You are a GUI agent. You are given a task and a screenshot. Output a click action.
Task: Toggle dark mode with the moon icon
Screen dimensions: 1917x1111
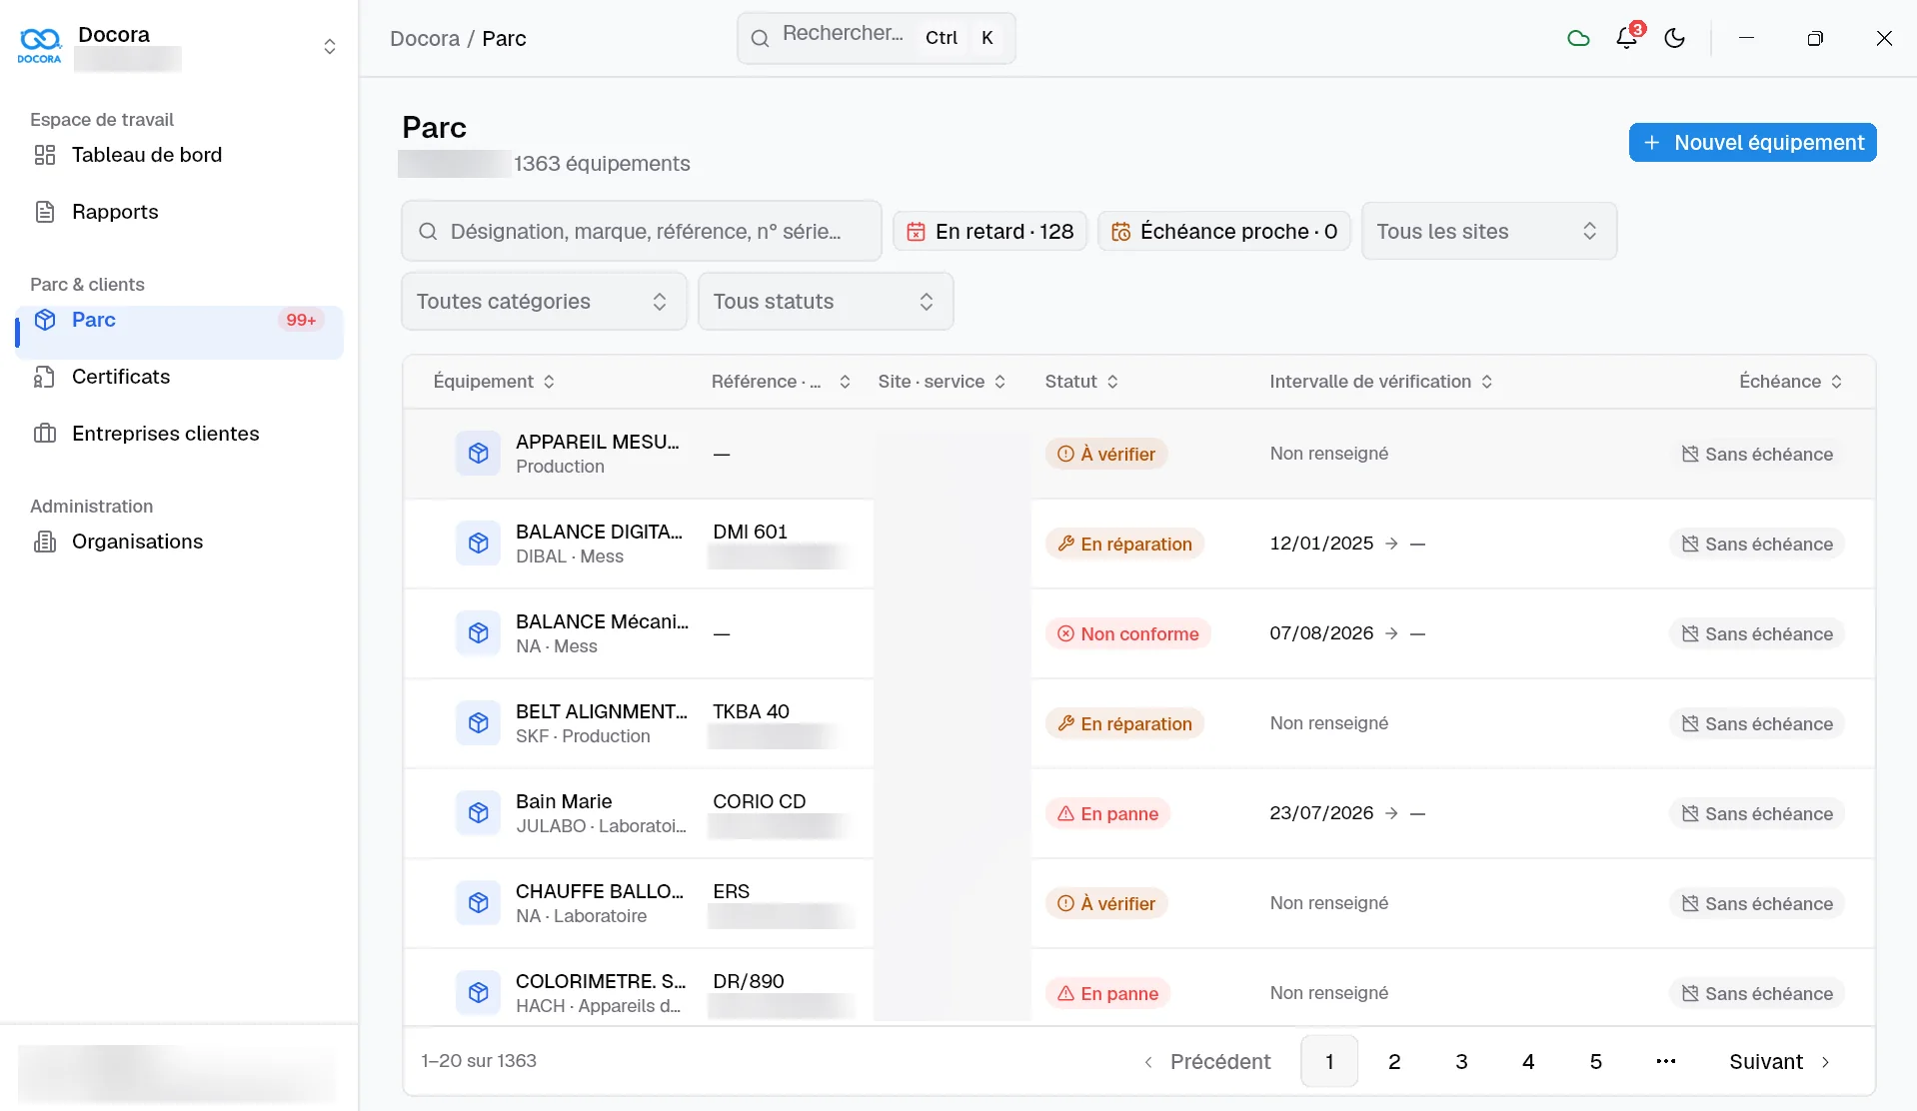1675,38
